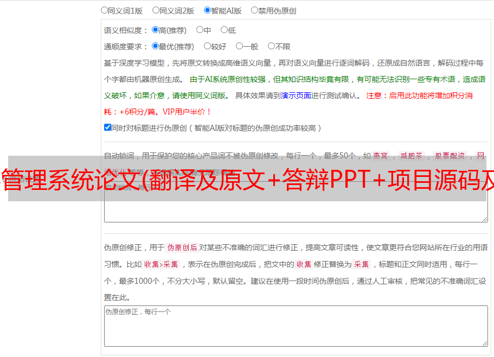494x357 pixels.
Task: Set 语义相似度 to 中
Action: [200, 30]
